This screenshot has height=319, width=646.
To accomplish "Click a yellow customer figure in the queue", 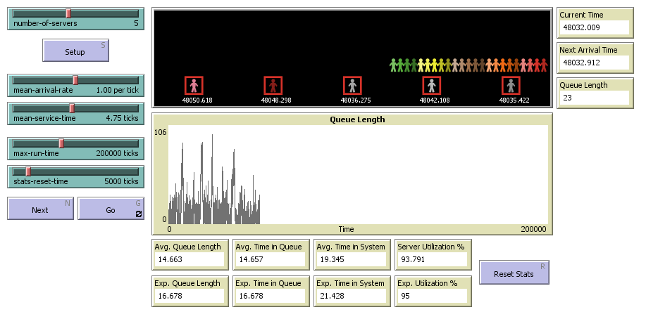I will [x=422, y=65].
